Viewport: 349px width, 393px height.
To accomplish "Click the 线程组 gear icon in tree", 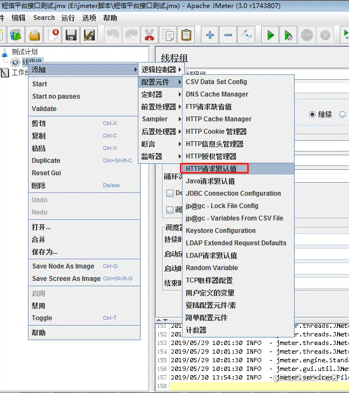I will pyautogui.click(x=15, y=62).
